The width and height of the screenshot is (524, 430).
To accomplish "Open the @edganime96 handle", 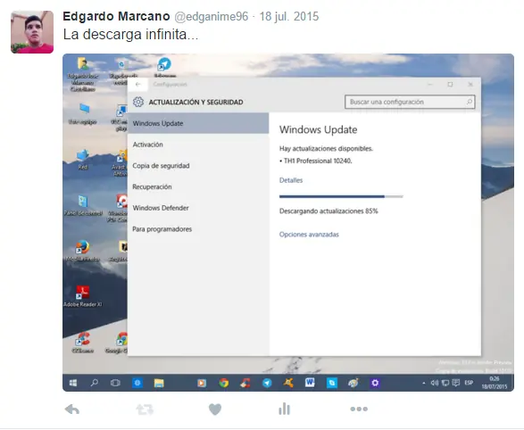I will point(212,16).
